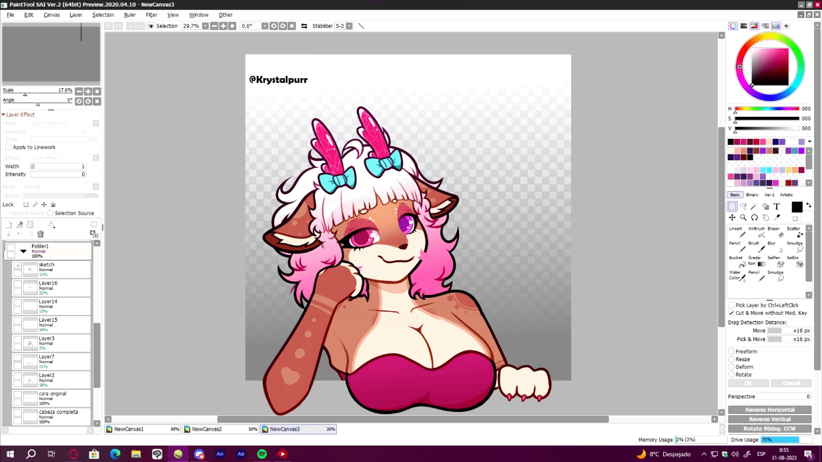The image size is (822, 462).
Task: Toggle the RGB slider panel icon
Action: click(743, 26)
